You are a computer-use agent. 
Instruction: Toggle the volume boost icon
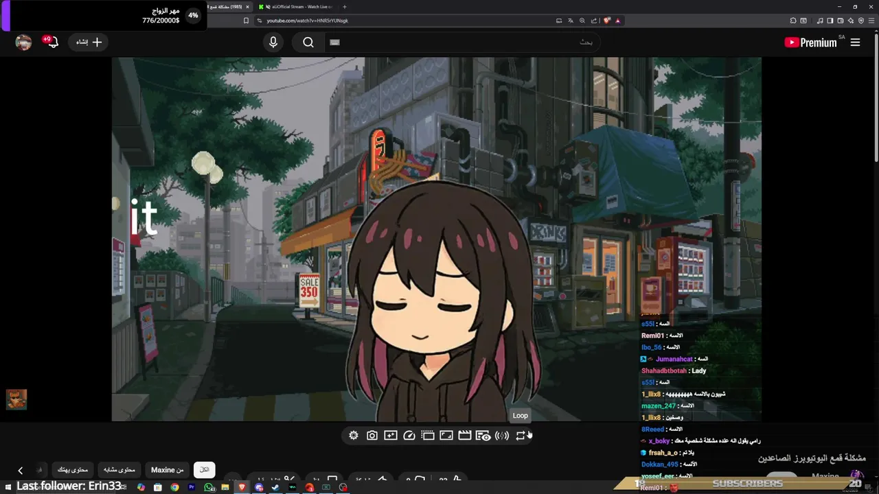tap(502, 436)
